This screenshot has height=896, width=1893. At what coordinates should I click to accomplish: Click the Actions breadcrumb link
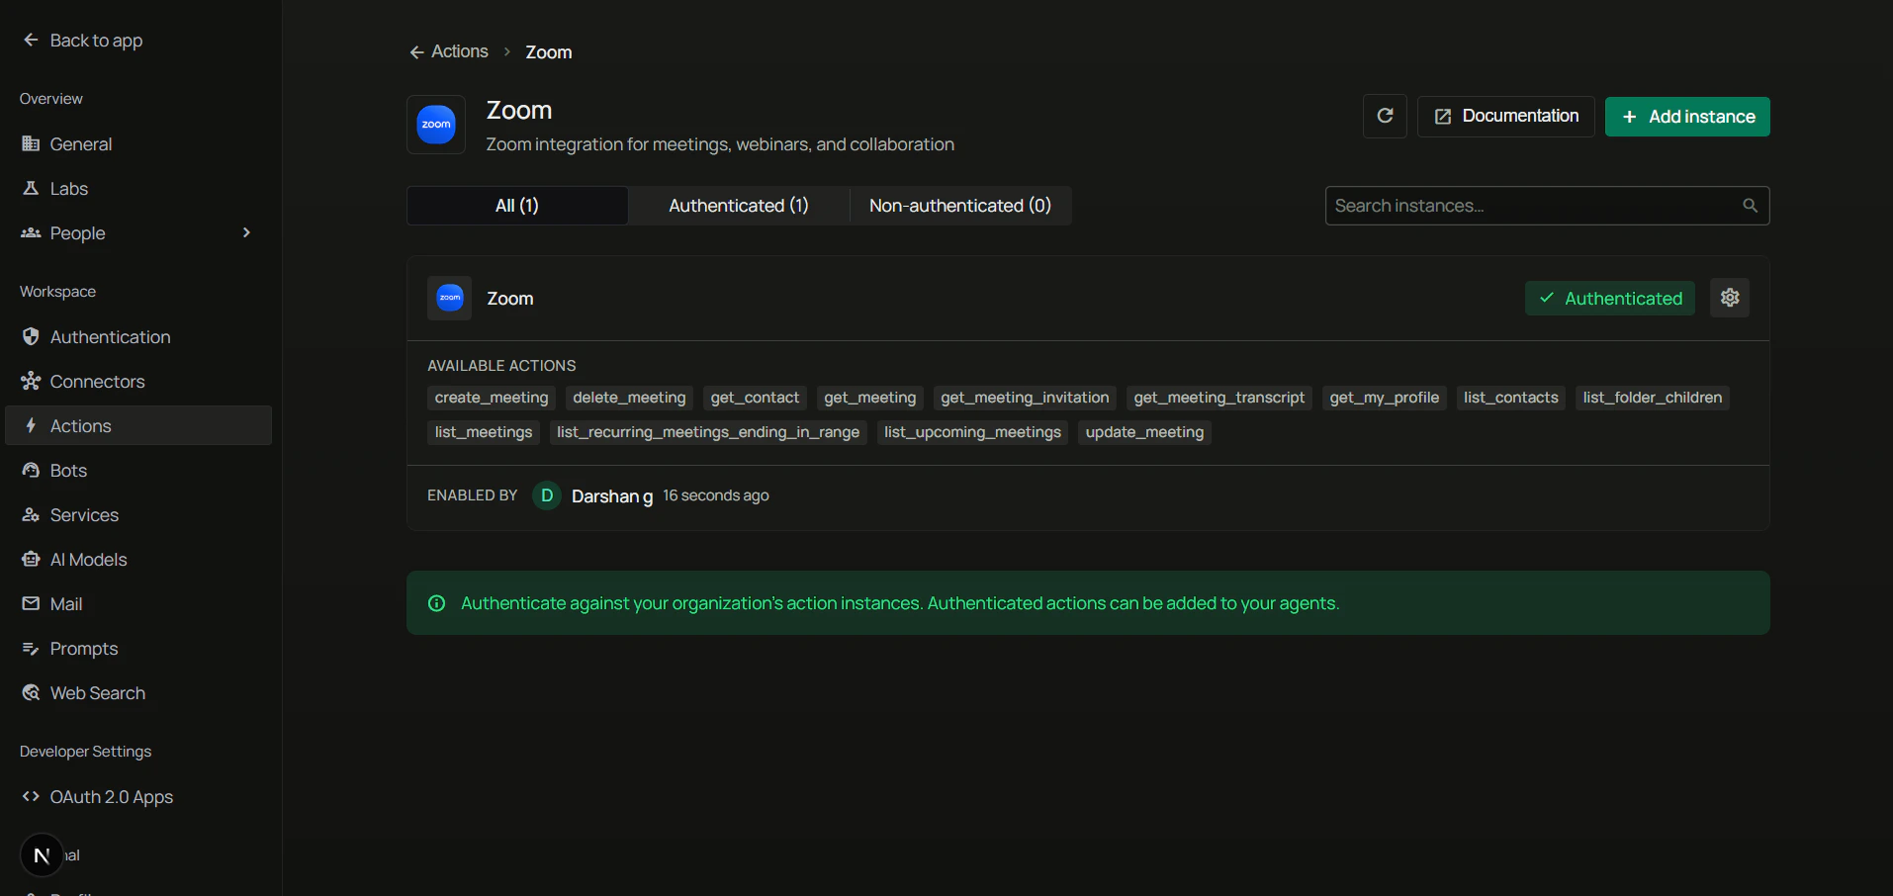[x=460, y=51]
